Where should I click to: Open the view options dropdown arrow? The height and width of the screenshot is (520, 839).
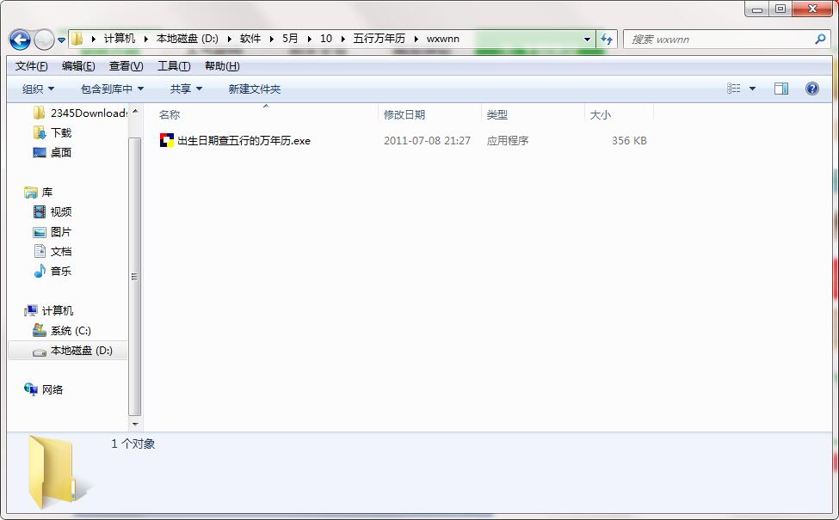point(753,89)
